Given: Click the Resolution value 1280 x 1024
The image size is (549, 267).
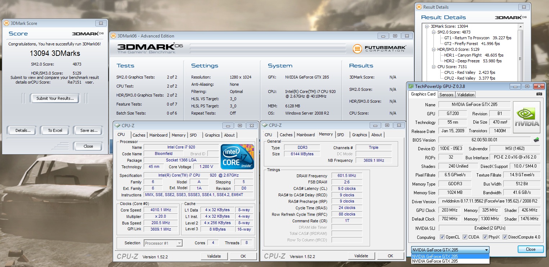Looking at the screenshot, I should tap(240, 77).
